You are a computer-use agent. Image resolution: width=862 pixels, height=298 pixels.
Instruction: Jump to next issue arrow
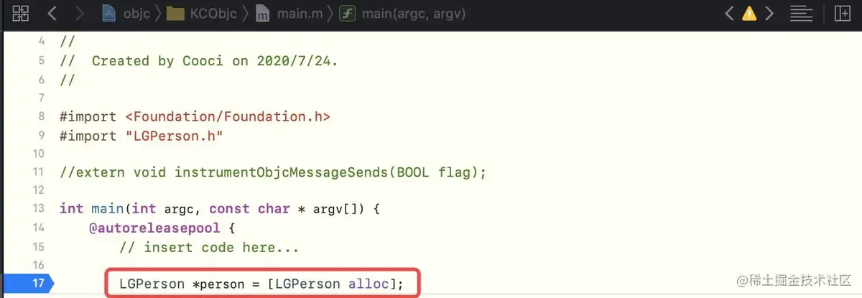coord(769,13)
